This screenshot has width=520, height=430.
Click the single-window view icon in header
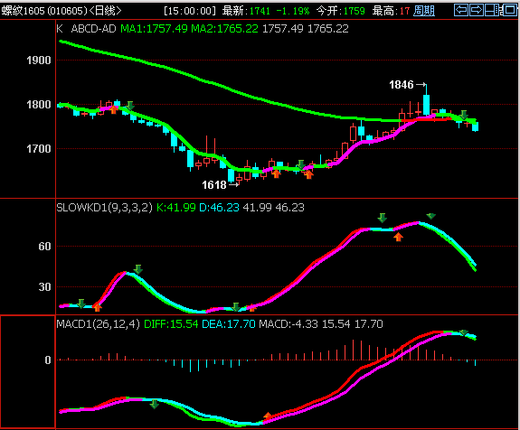[x=510, y=10]
